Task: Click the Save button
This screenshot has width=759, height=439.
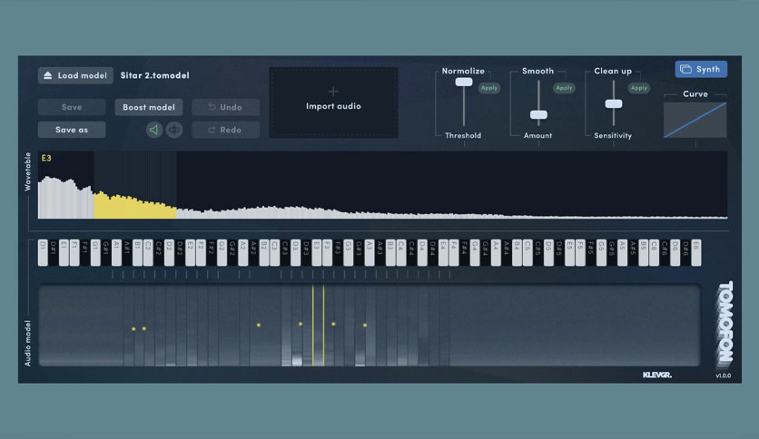Action: [x=72, y=107]
